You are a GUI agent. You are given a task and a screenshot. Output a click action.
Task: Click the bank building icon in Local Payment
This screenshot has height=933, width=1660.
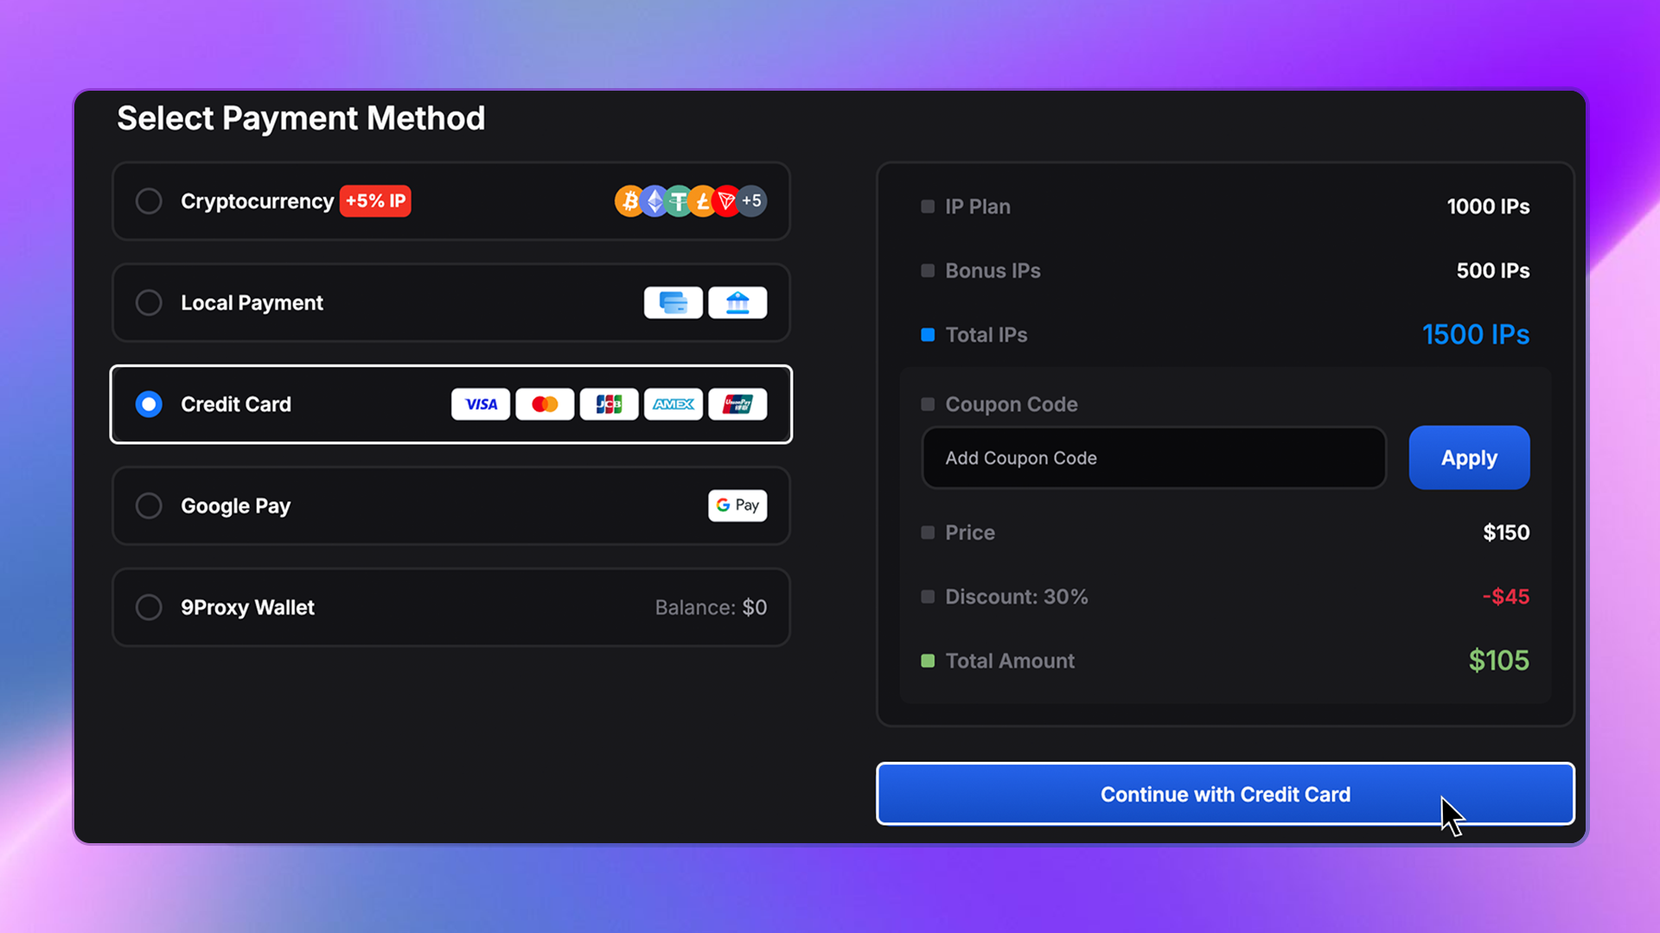coord(737,303)
